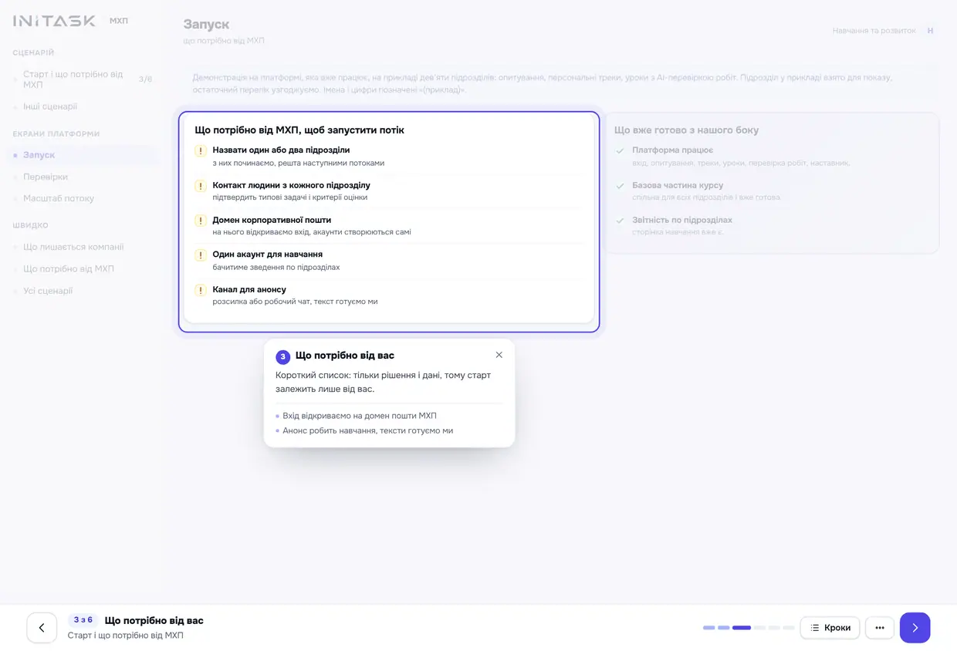Click the "Канал для анонсу" row title
The height and width of the screenshot is (651, 957).
249,289
